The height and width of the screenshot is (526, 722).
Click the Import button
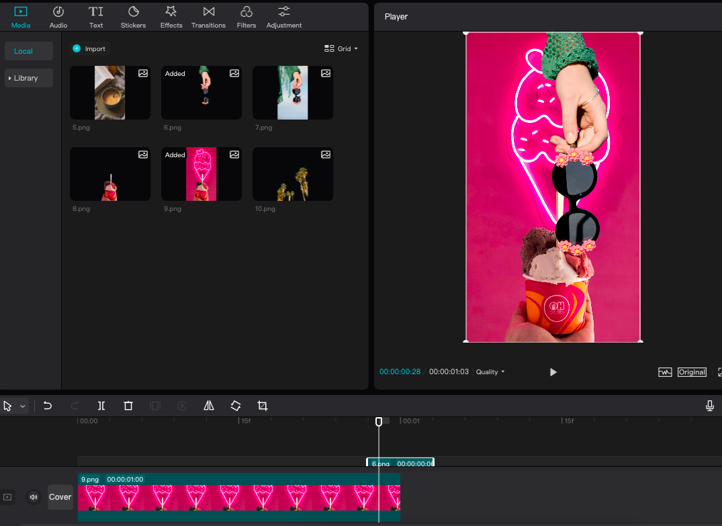pyautogui.click(x=89, y=48)
